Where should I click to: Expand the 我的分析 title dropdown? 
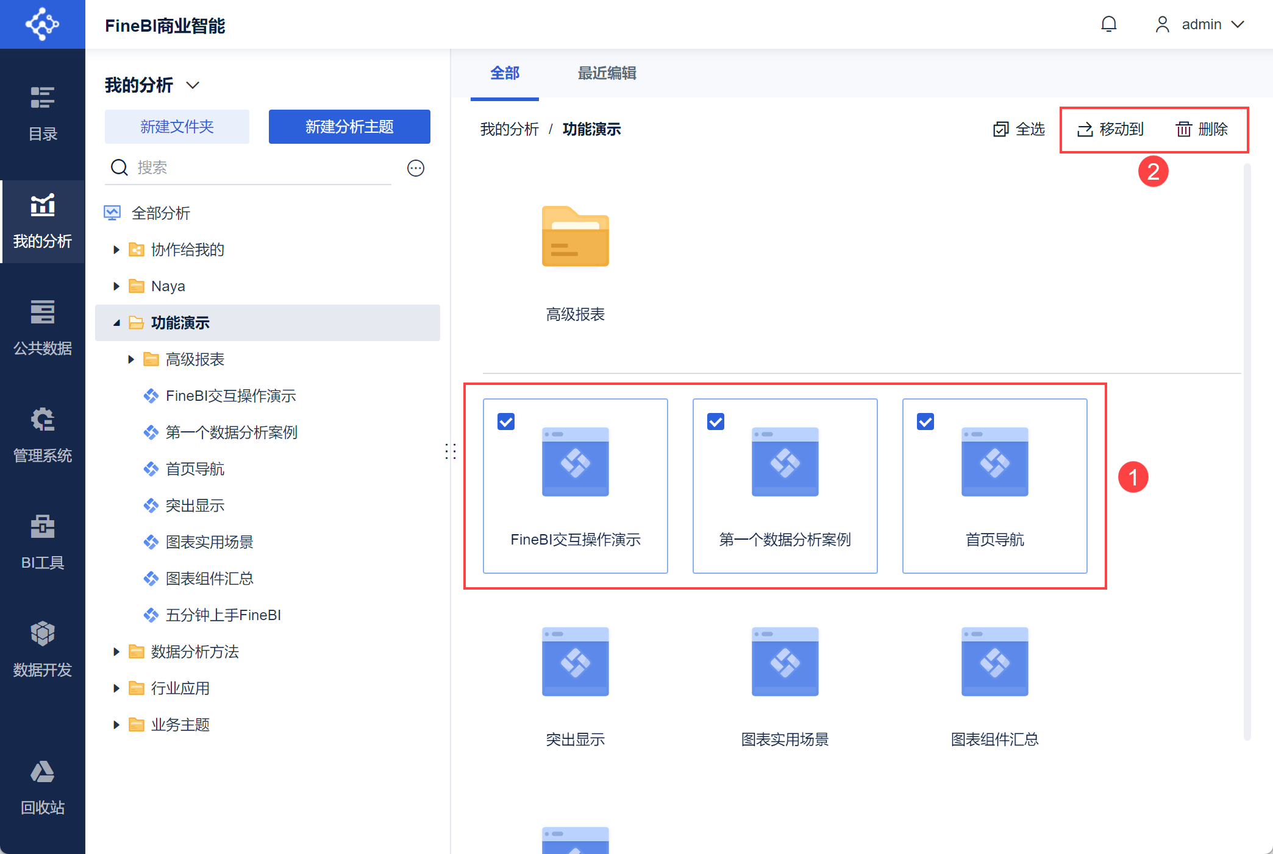click(193, 85)
